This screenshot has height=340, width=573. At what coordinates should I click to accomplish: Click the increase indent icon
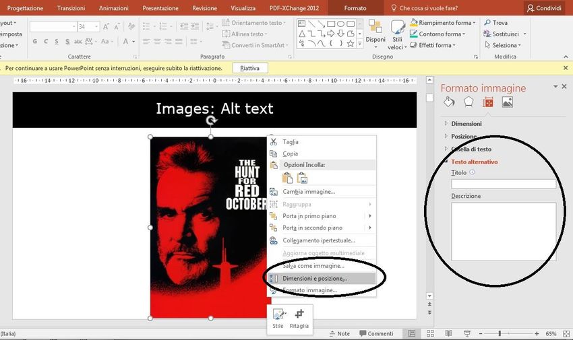coord(195,26)
